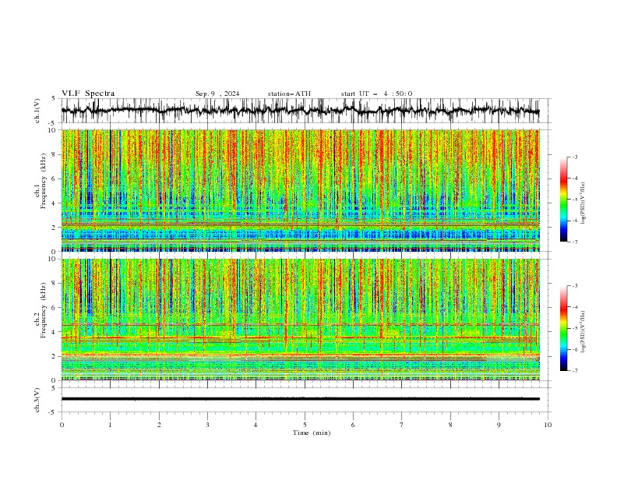Select the "Time (min)" x-axis label

pyautogui.click(x=312, y=433)
